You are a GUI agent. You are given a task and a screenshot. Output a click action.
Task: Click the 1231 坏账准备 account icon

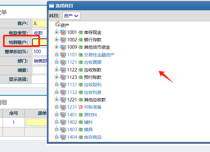pyautogui.click(x=63, y=107)
